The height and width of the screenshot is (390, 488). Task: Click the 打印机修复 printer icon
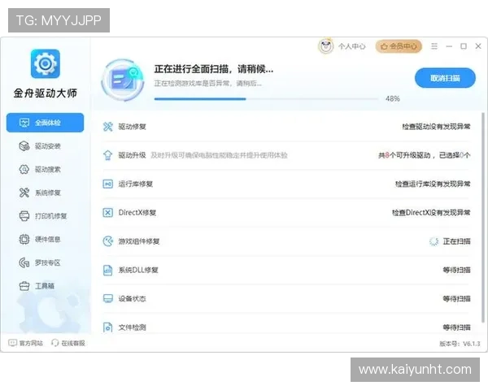coord(24,216)
